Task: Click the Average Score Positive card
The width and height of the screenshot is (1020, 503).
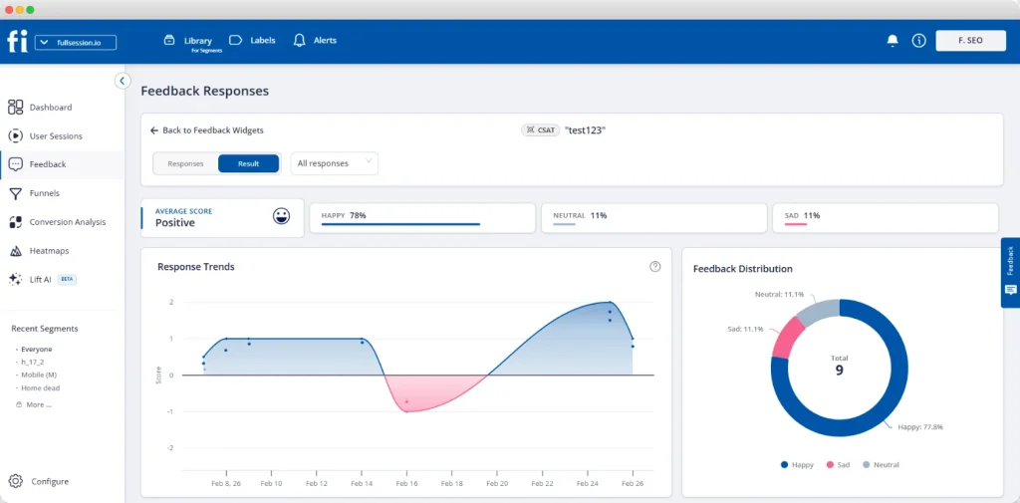Action: click(222, 218)
